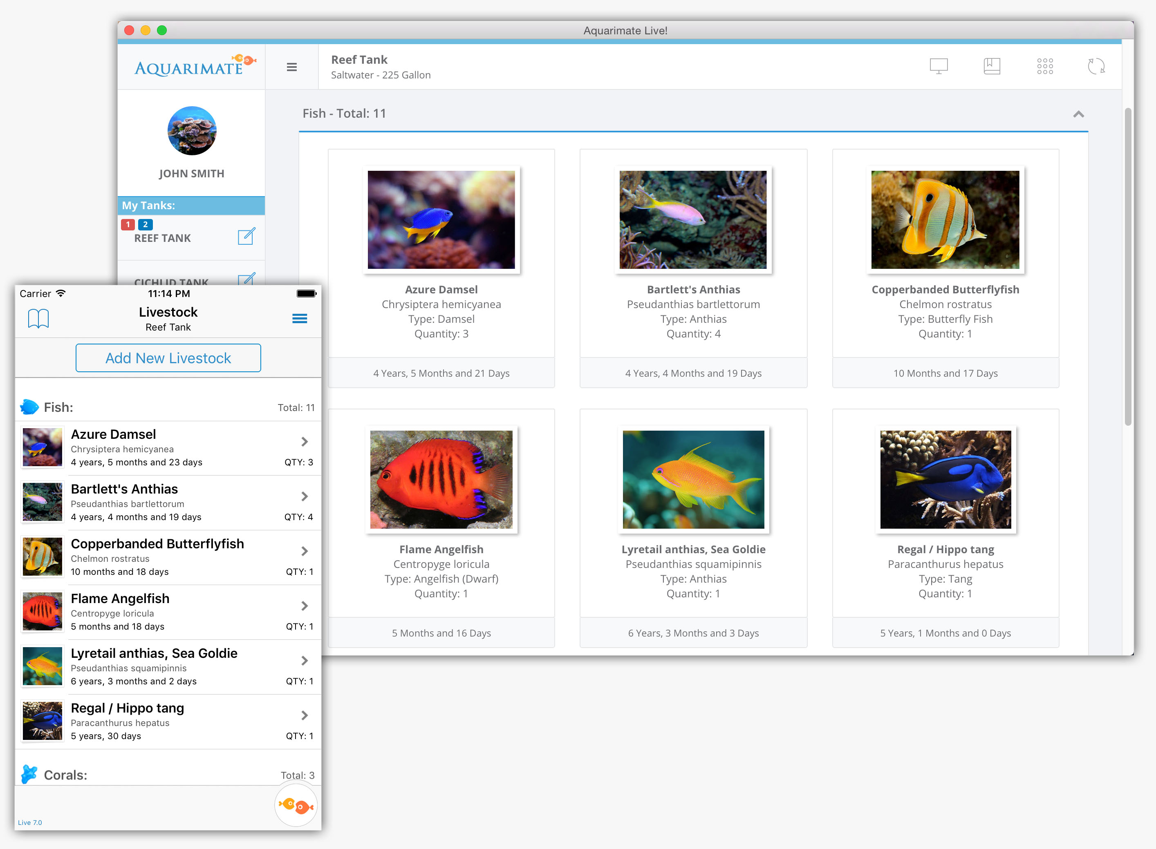1156x849 pixels.
Task: Click 'Type: Angelfish (Dwarf)' on Flame Angelfish card
Action: [441, 579]
